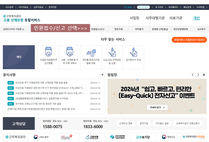This screenshot has width=209, height=142.
Task: Extend the session with 로그인연장
Action: coord(144,7)
